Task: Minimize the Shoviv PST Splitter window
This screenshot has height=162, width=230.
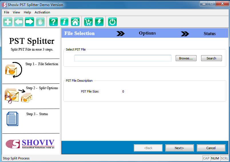Action: [x=204, y=4]
